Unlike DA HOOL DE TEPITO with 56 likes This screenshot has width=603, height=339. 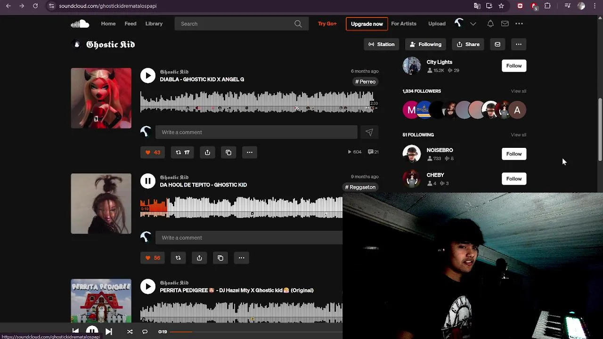click(153, 258)
